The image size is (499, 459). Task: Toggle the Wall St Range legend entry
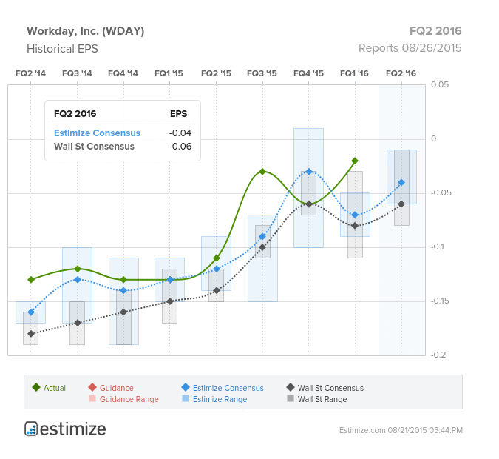[x=317, y=399]
